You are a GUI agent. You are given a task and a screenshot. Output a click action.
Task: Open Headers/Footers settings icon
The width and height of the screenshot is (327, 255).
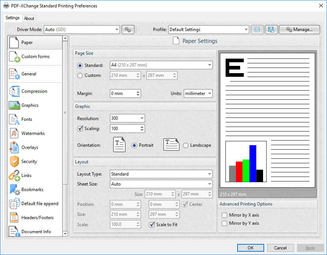(14, 218)
